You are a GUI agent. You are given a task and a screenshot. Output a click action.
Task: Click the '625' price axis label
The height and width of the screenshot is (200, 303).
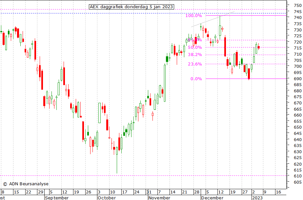(298, 158)
